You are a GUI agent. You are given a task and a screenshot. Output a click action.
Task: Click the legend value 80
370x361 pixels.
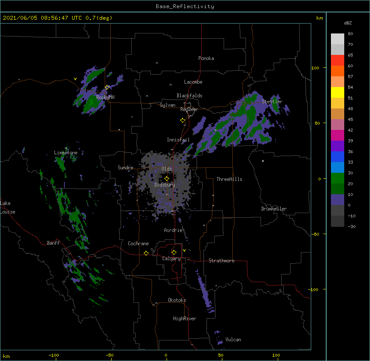[x=350, y=34]
